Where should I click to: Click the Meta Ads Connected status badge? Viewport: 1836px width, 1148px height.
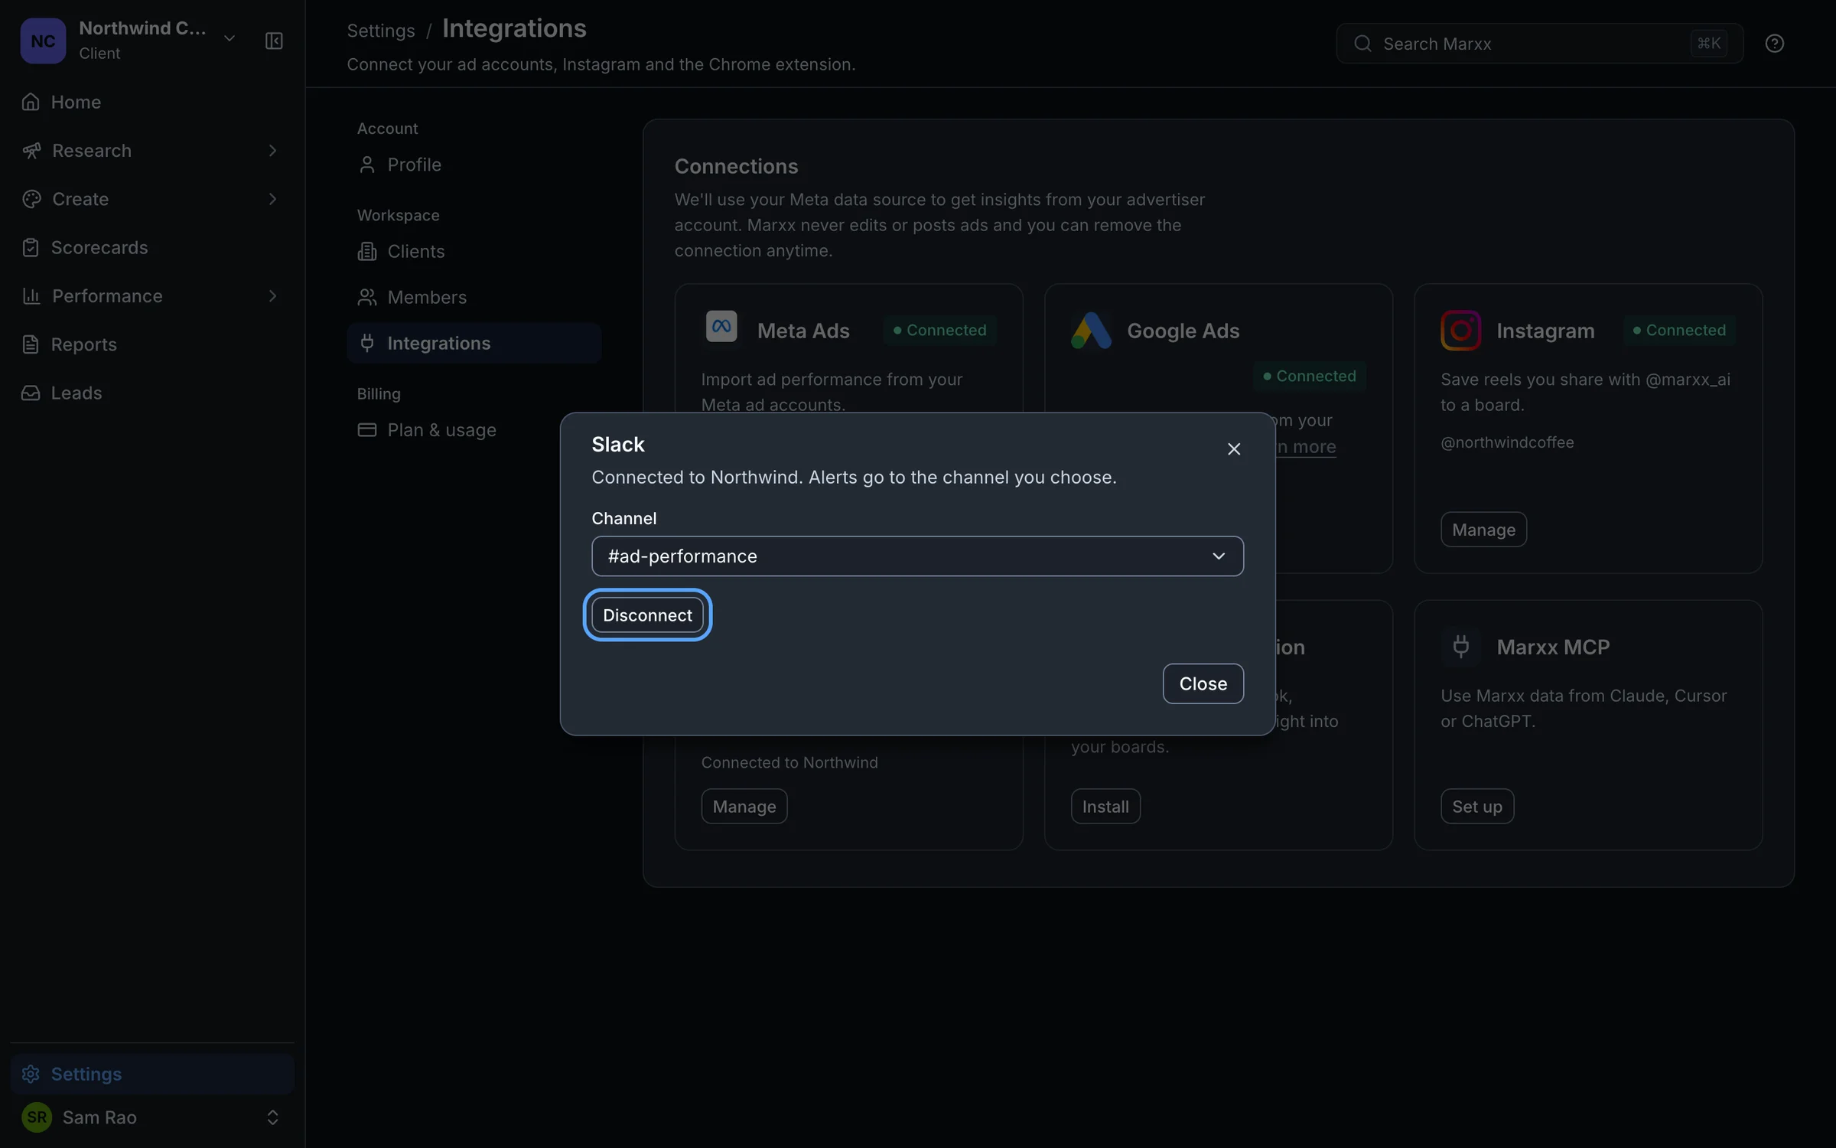tap(939, 330)
